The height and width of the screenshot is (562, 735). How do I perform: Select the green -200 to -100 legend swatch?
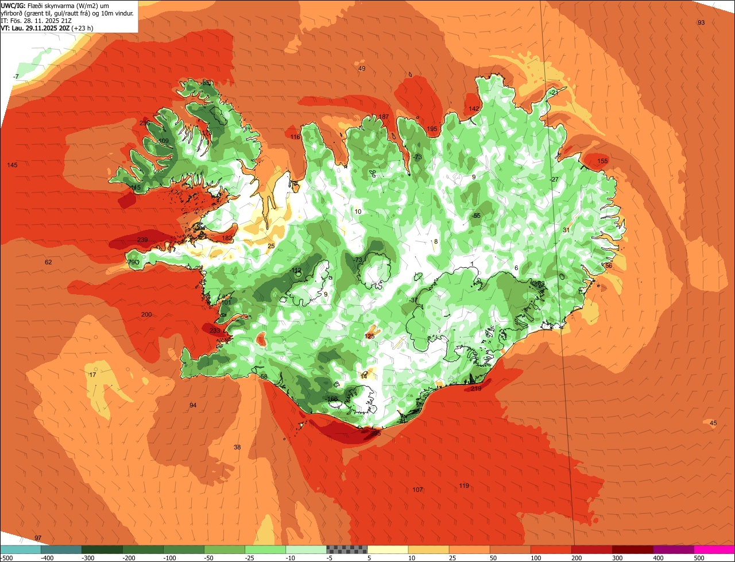coord(142,549)
